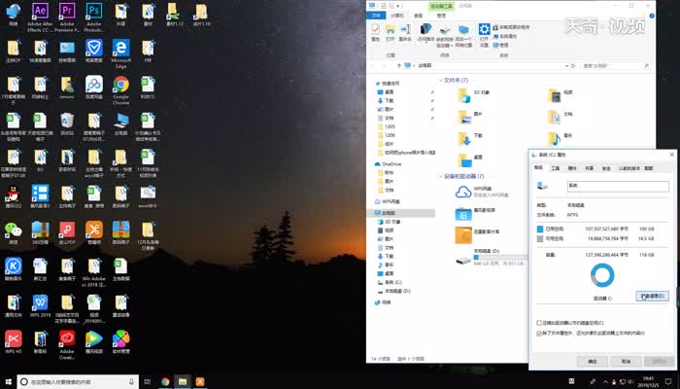The width and height of the screenshot is (680, 389).
Task: Open Adobe After Effects desktop shortcut
Action: (x=40, y=17)
